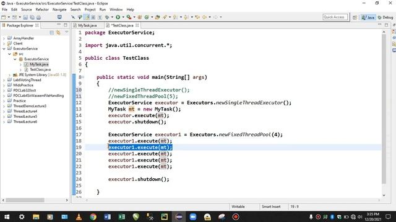Click the Last Edit Location icon
Viewport: 396px width, 222px height.
[197, 17]
